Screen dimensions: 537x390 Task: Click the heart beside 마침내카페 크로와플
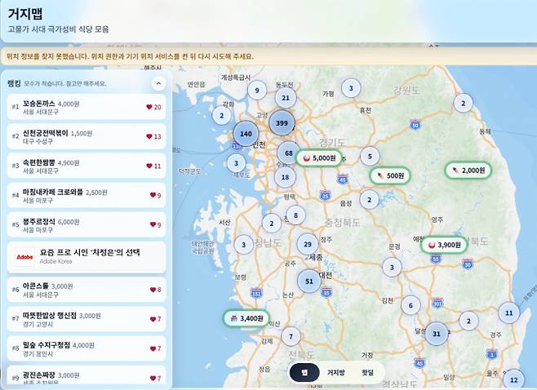coord(153,195)
